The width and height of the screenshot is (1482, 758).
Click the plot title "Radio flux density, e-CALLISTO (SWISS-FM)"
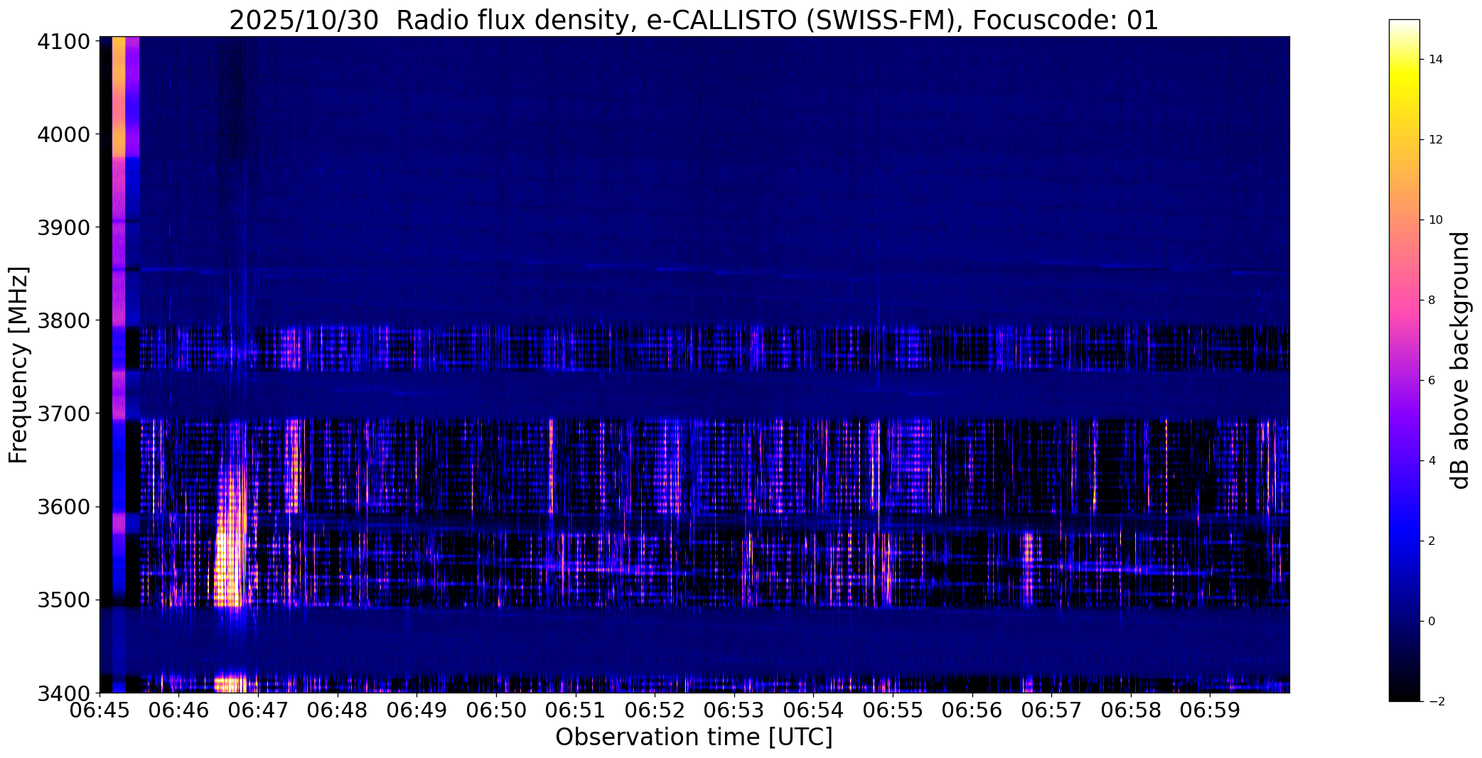pyautogui.click(x=676, y=21)
